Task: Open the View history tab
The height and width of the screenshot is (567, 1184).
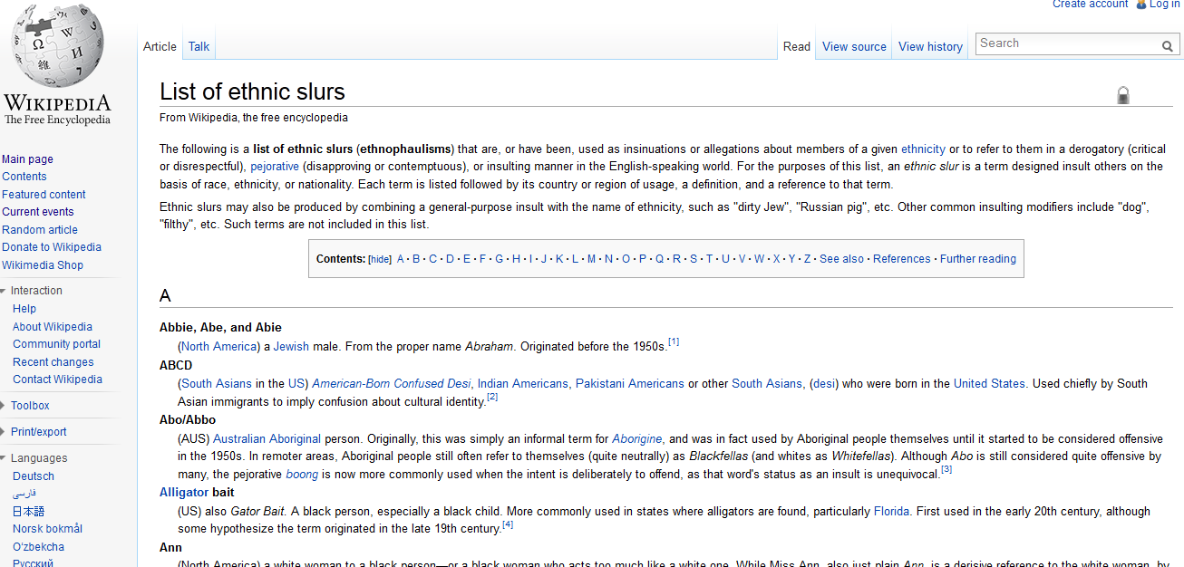Action: click(930, 46)
